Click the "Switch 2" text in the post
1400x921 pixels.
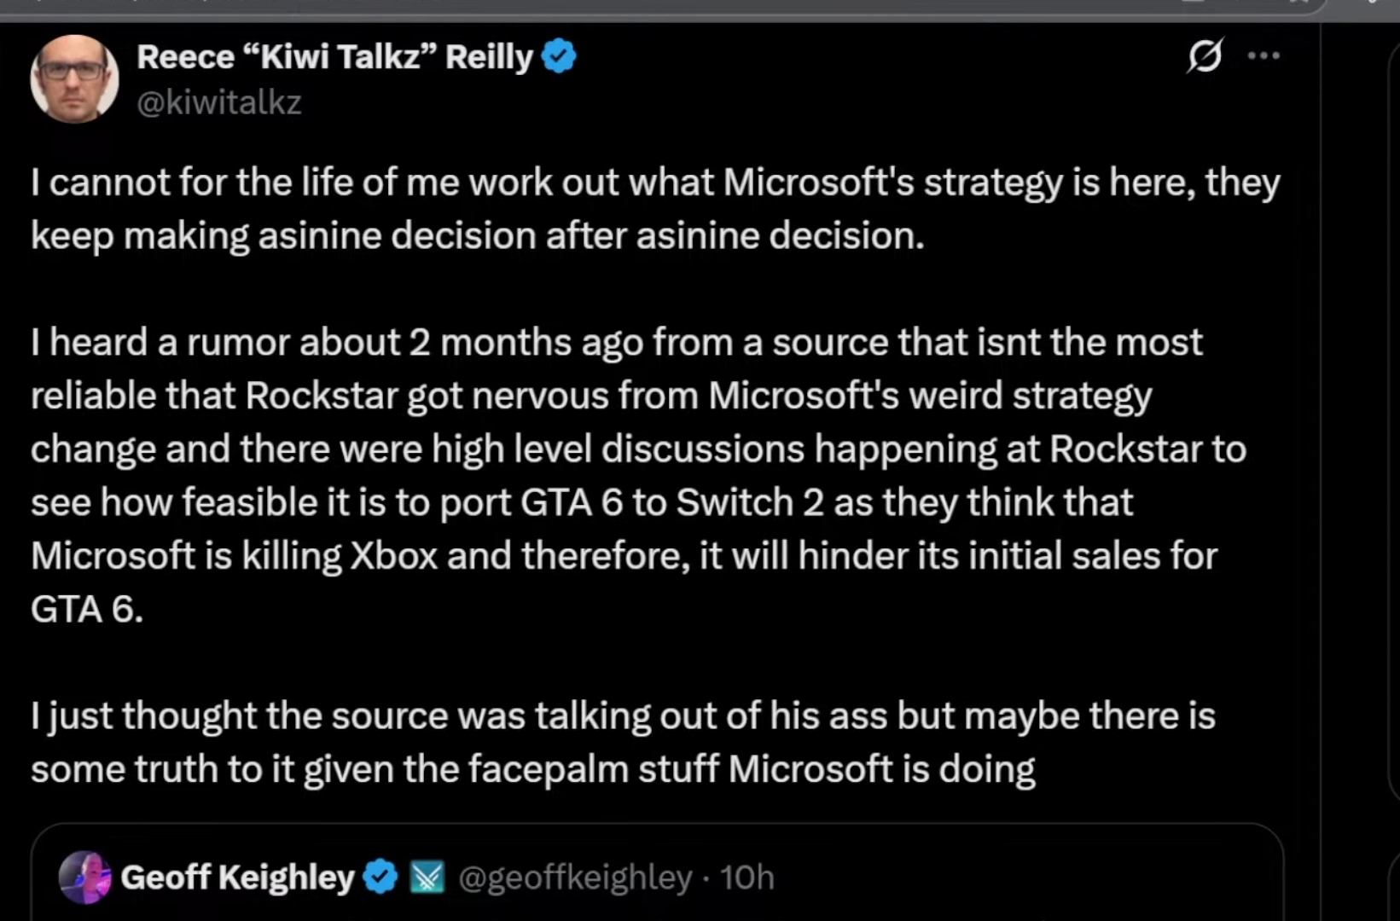pyautogui.click(x=750, y=502)
